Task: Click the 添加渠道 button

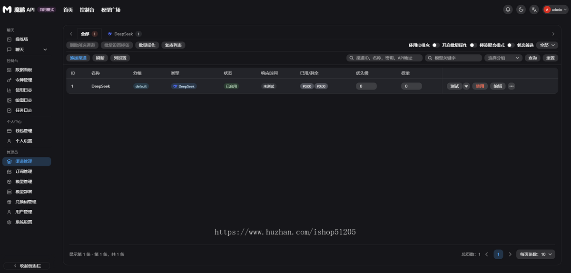Action: 78,58
